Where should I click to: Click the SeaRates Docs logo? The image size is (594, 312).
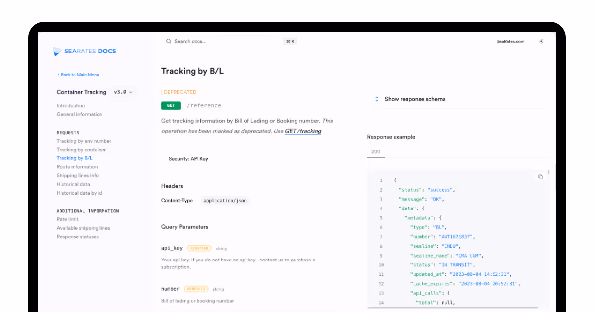click(x=85, y=51)
